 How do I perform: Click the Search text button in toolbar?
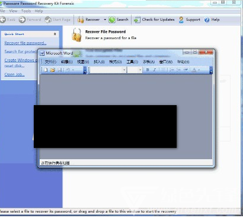[x=122, y=20]
